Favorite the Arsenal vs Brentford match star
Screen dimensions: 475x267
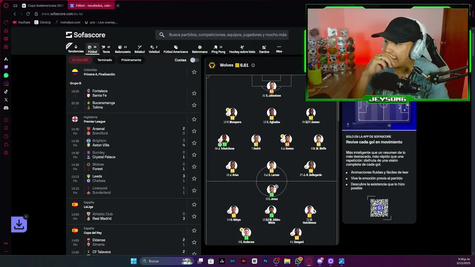(194, 131)
